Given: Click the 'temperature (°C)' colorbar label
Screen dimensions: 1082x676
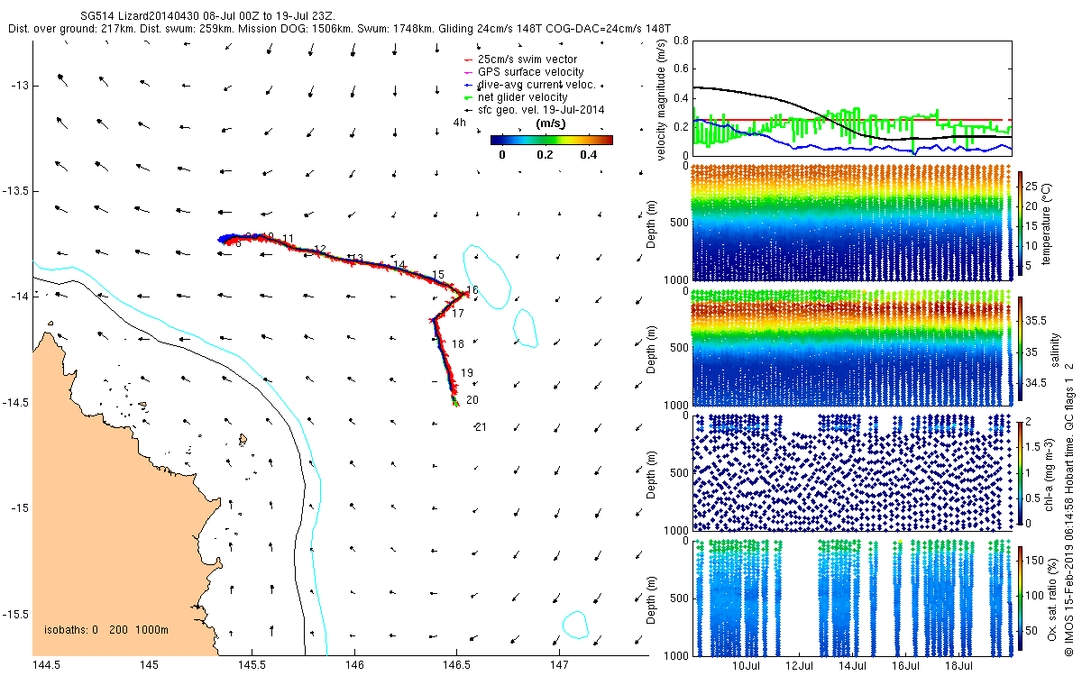Looking at the screenshot, I should pyautogui.click(x=1047, y=223).
